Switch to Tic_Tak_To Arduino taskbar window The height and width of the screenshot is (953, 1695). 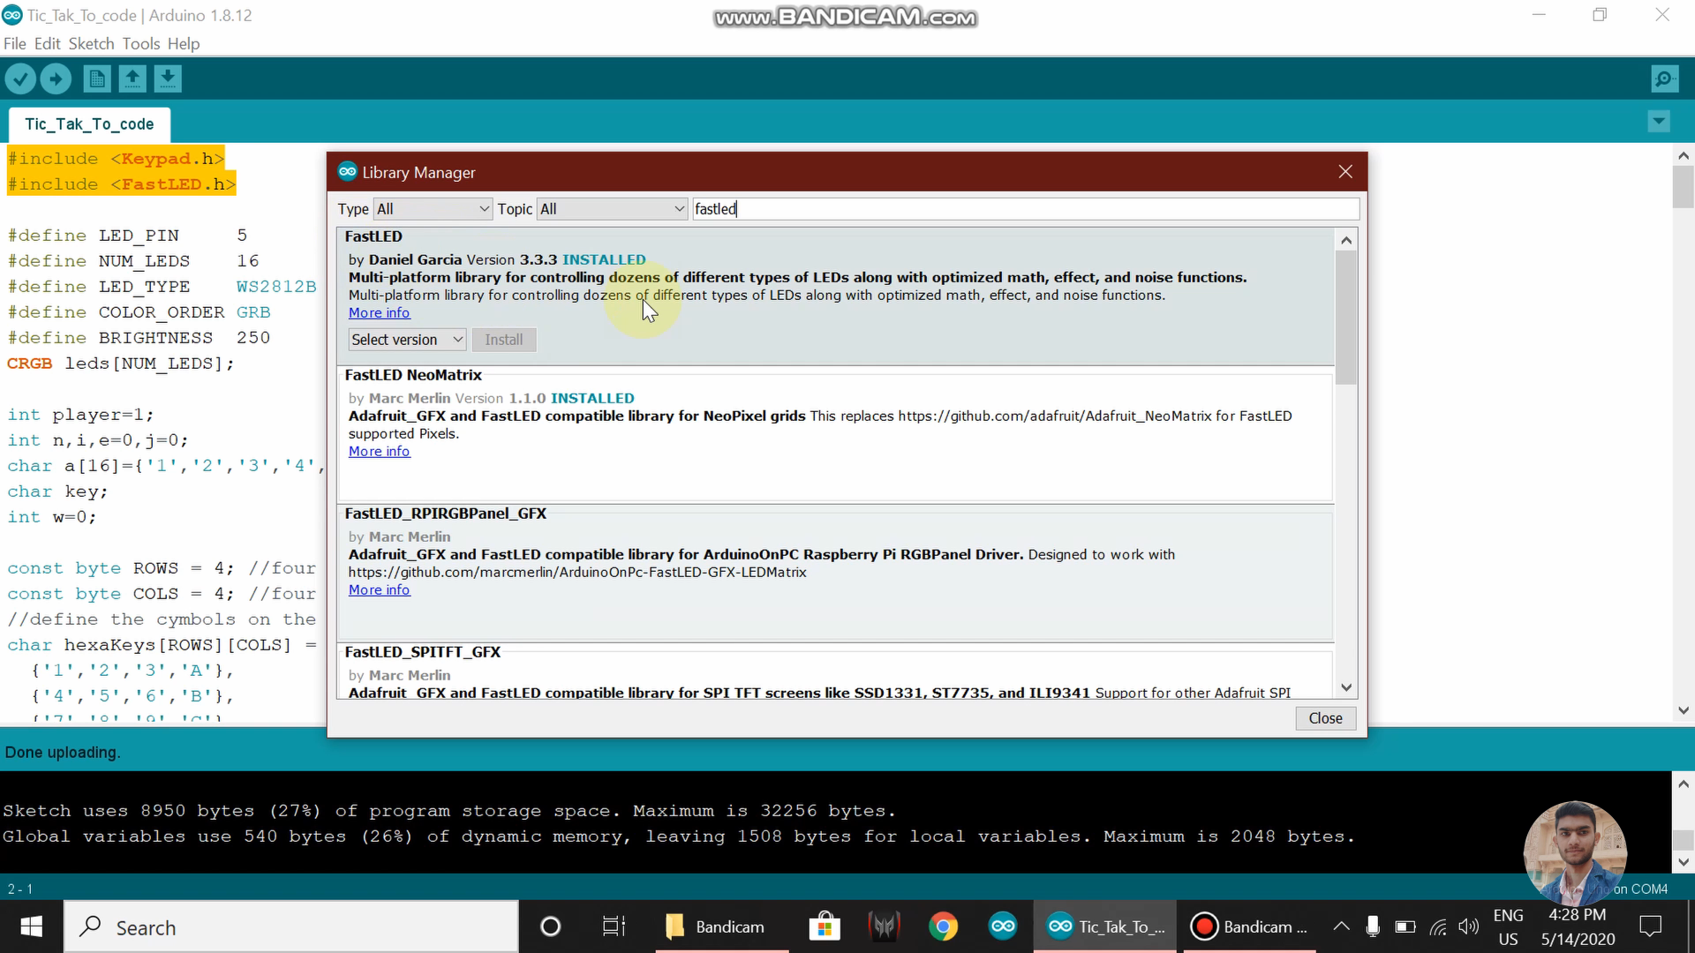tap(1104, 927)
